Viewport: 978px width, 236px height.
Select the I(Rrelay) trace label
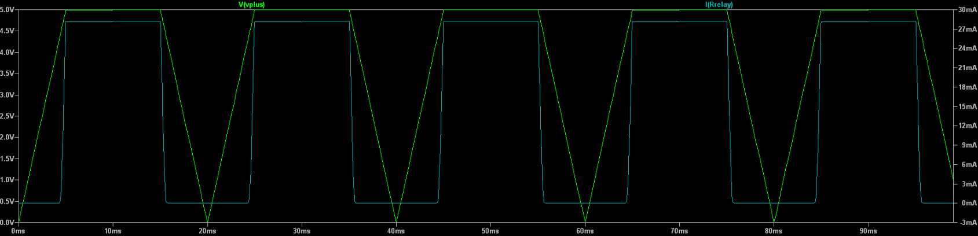pos(719,4)
